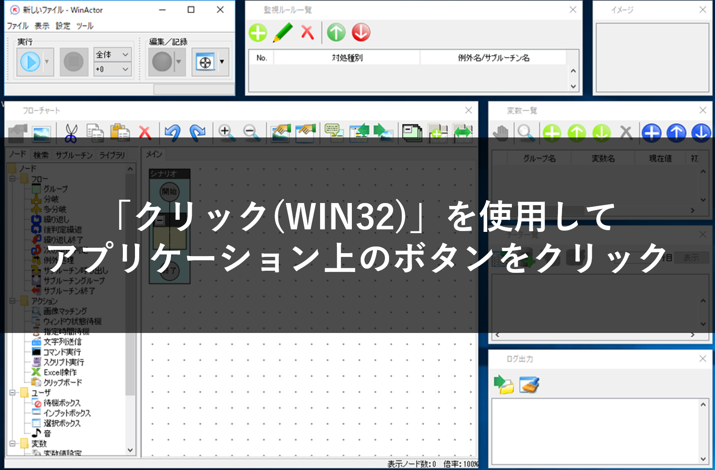Collapse the ユーザ folder in node tree
The width and height of the screenshot is (715, 470).
[x=13, y=393]
